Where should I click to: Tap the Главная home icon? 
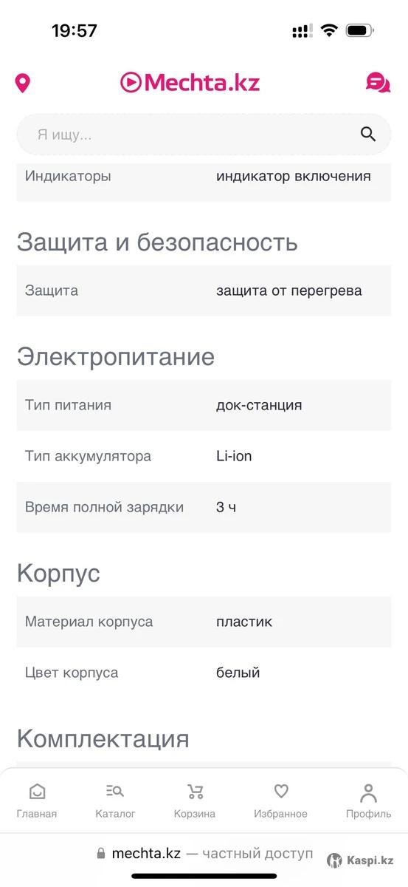37,792
